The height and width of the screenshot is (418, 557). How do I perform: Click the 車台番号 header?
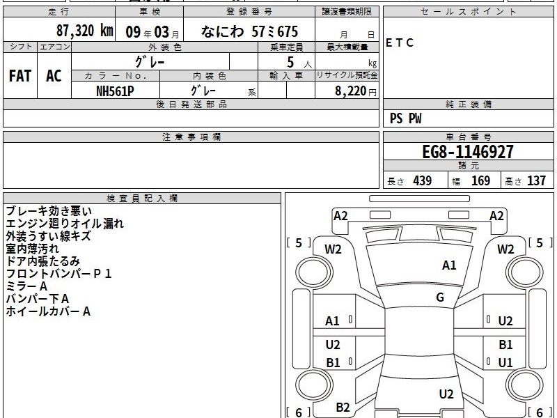[x=468, y=137]
